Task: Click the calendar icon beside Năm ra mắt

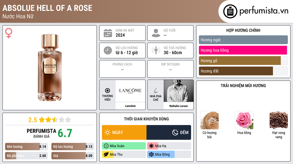Action: pyautogui.click(x=108, y=33)
